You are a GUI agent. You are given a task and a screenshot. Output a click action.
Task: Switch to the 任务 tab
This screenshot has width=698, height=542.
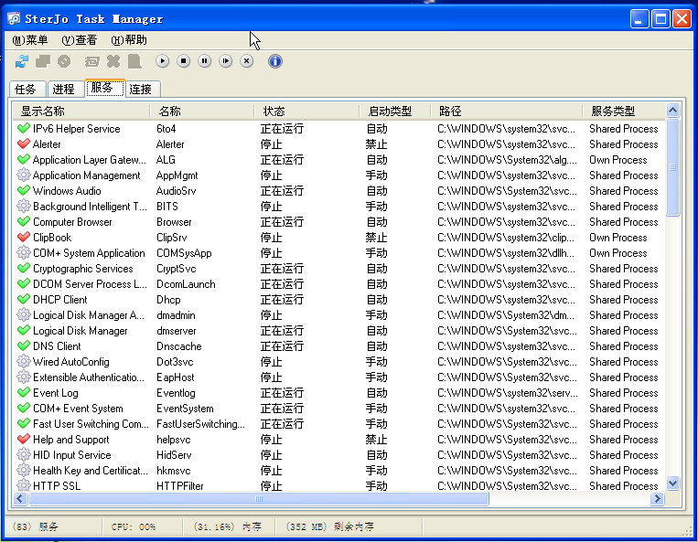(27, 89)
